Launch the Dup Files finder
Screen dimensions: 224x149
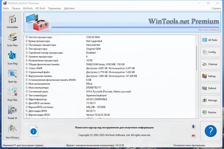coord(12,94)
